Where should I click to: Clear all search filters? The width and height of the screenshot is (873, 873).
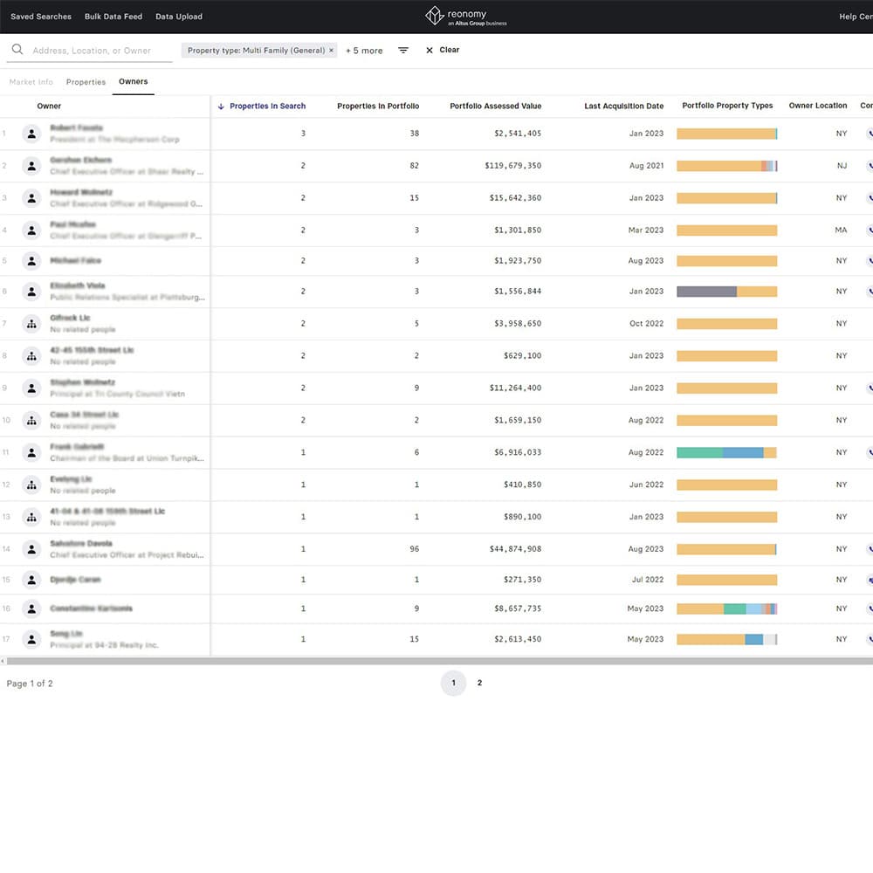click(443, 51)
